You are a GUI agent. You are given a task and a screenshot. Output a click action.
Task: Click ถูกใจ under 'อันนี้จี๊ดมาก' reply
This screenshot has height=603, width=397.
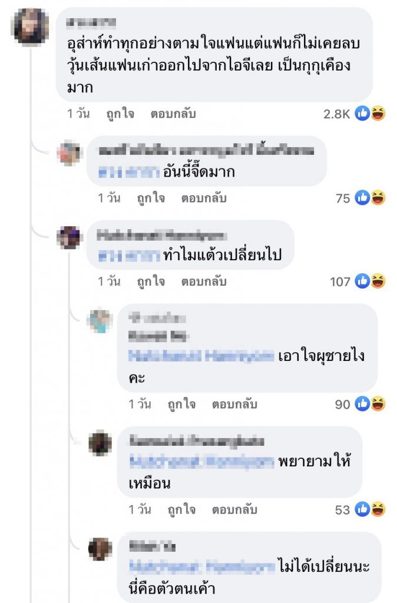tap(151, 198)
